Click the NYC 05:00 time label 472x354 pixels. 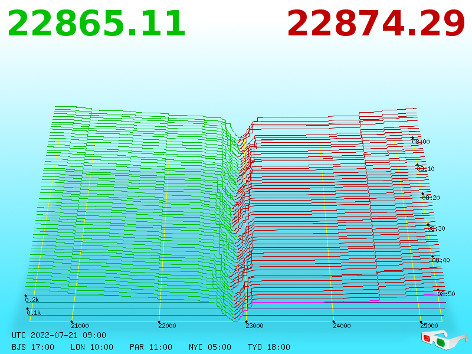pos(210,347)
